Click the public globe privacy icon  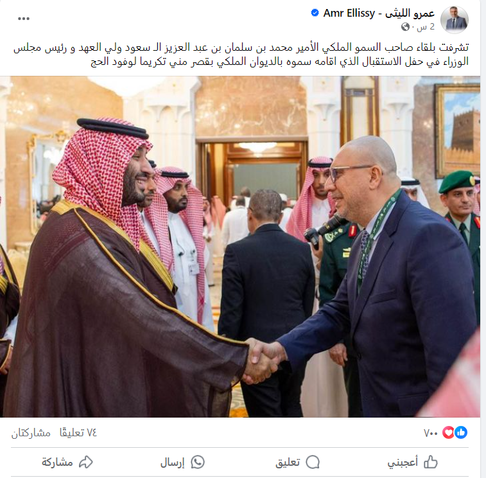coord(405,27)
